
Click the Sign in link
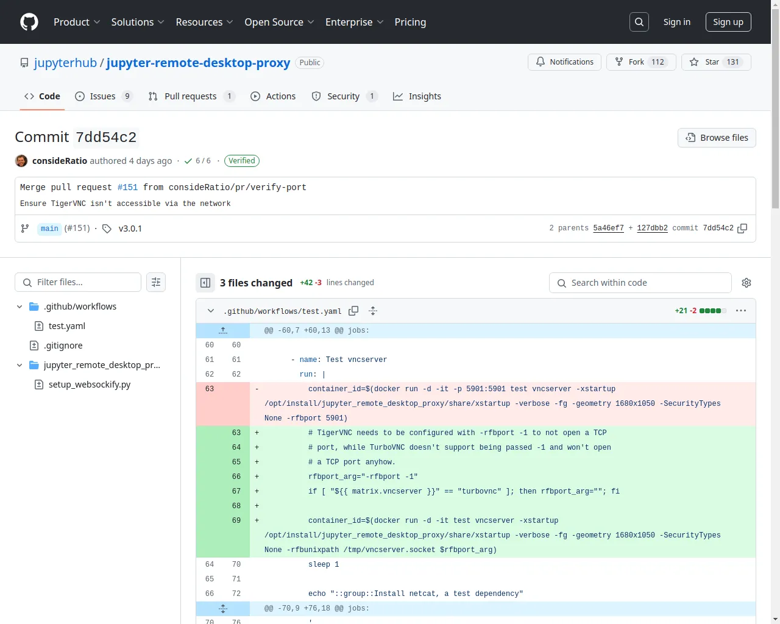click(677, 22)
